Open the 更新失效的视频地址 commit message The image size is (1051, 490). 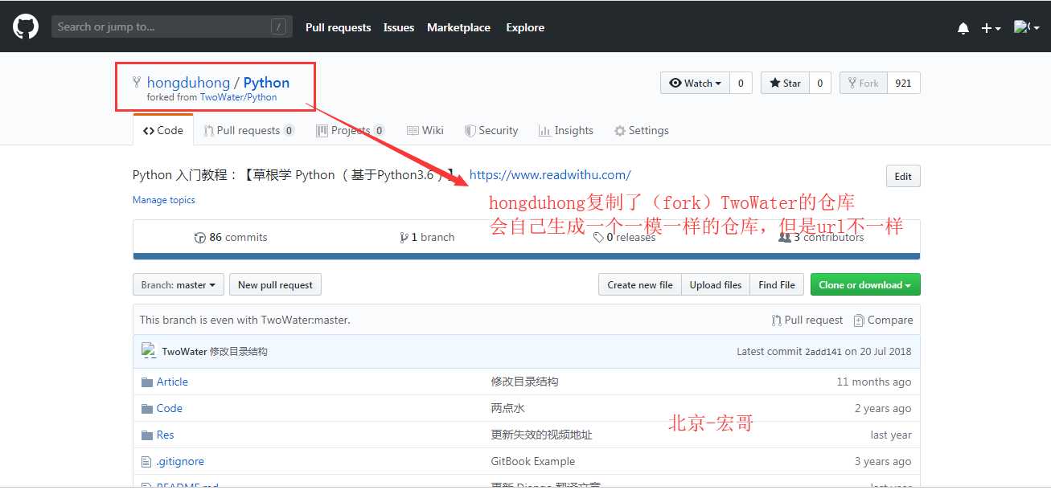(541, 435)
